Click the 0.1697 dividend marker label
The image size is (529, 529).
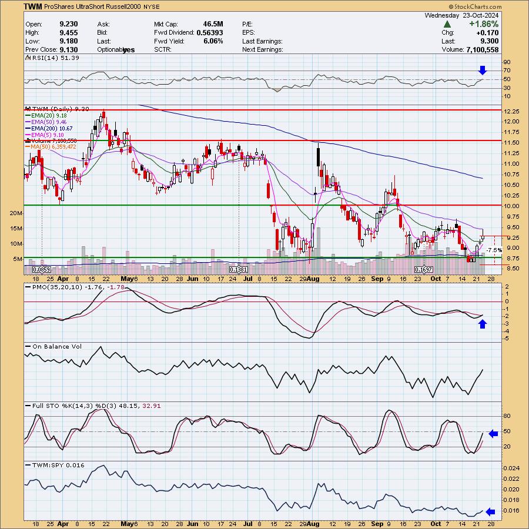pyautogui.click(x=423, y=270)
